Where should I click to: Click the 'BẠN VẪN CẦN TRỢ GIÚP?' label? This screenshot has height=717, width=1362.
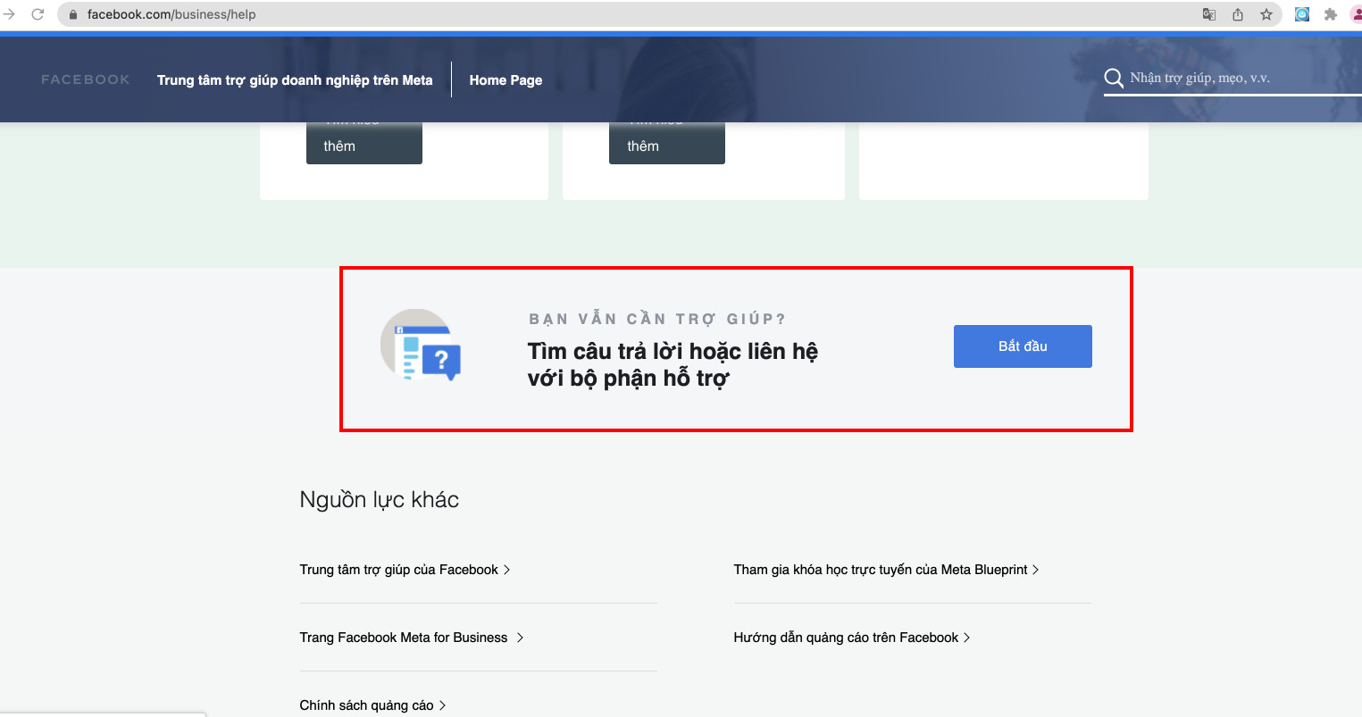657,319
